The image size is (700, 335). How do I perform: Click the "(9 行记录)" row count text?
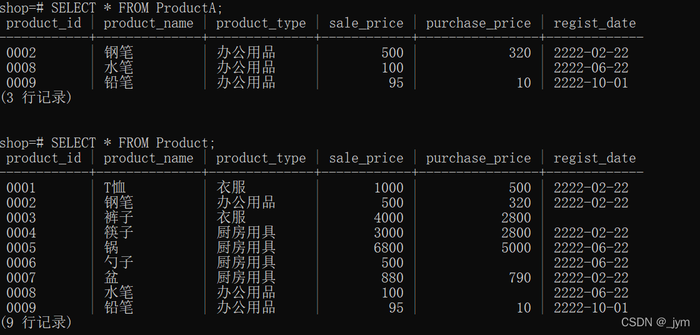(36, 322)
